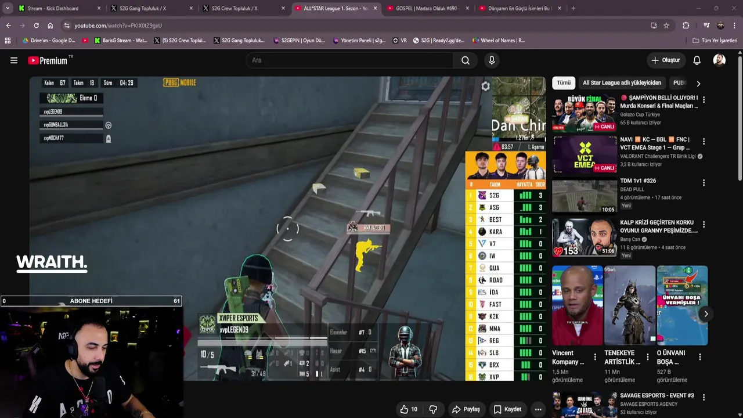Open tab search dropdown arrow
This screenshot has width=743, height=418.
(x=8, y=8)
